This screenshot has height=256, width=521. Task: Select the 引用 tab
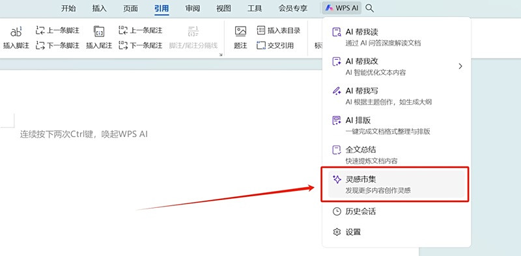(x=162, y=8)
